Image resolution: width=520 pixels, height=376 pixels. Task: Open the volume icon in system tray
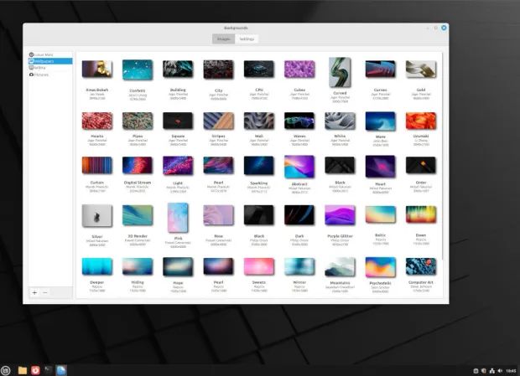[x=500, y=371]
